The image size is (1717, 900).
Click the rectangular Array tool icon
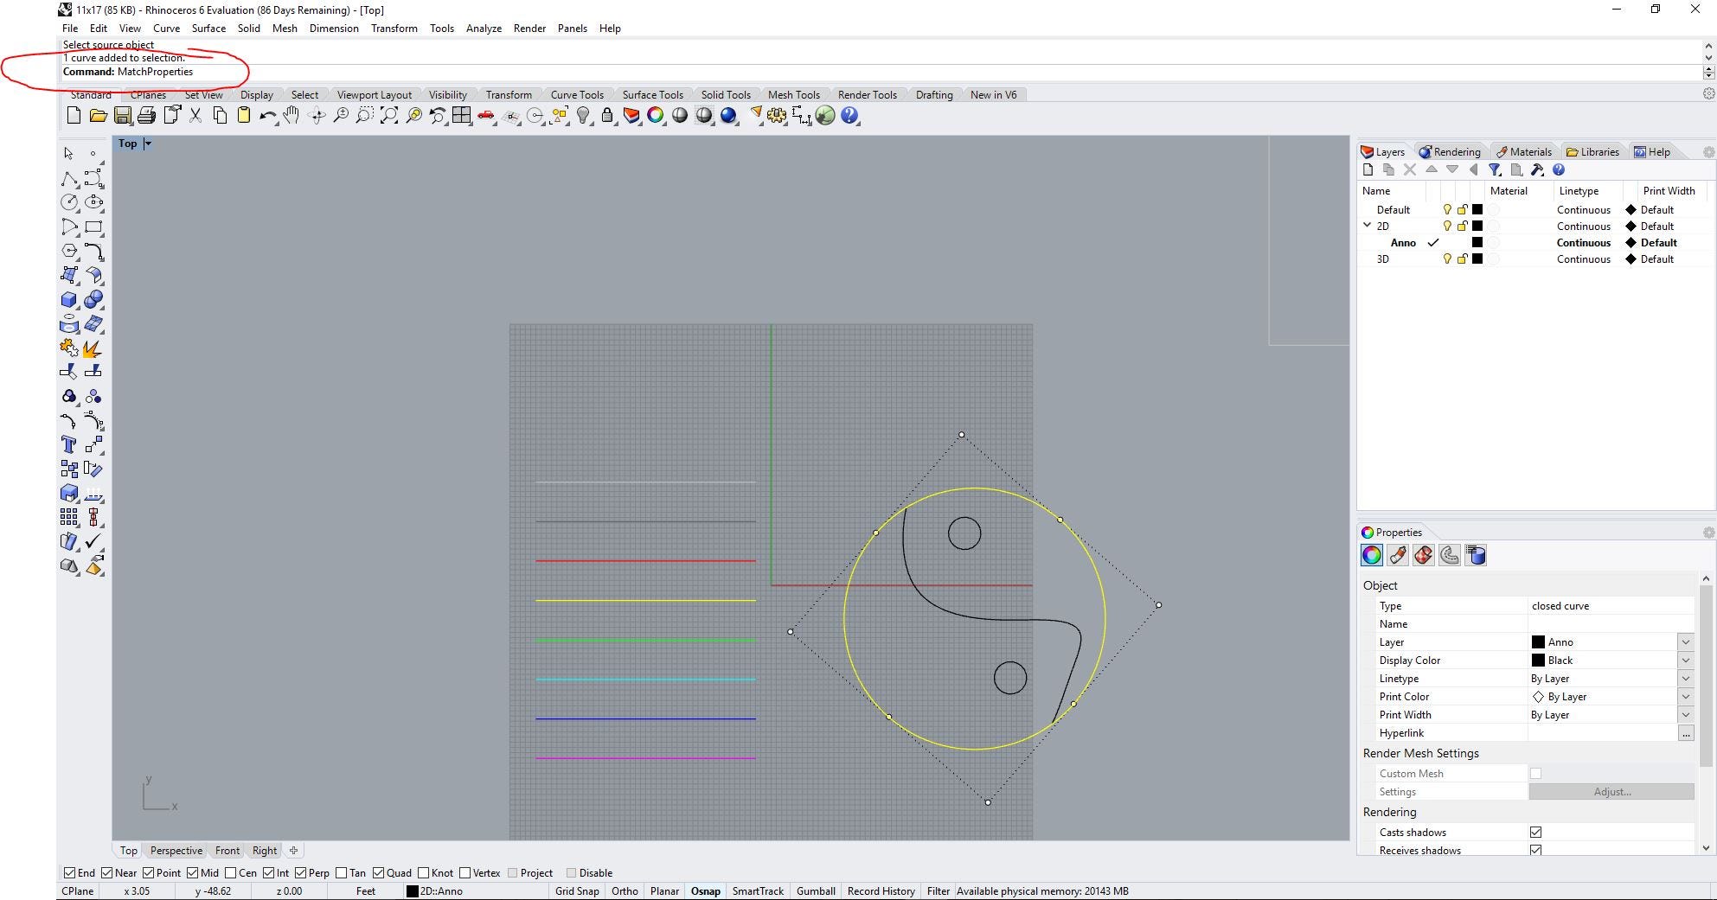pos(69,517)
